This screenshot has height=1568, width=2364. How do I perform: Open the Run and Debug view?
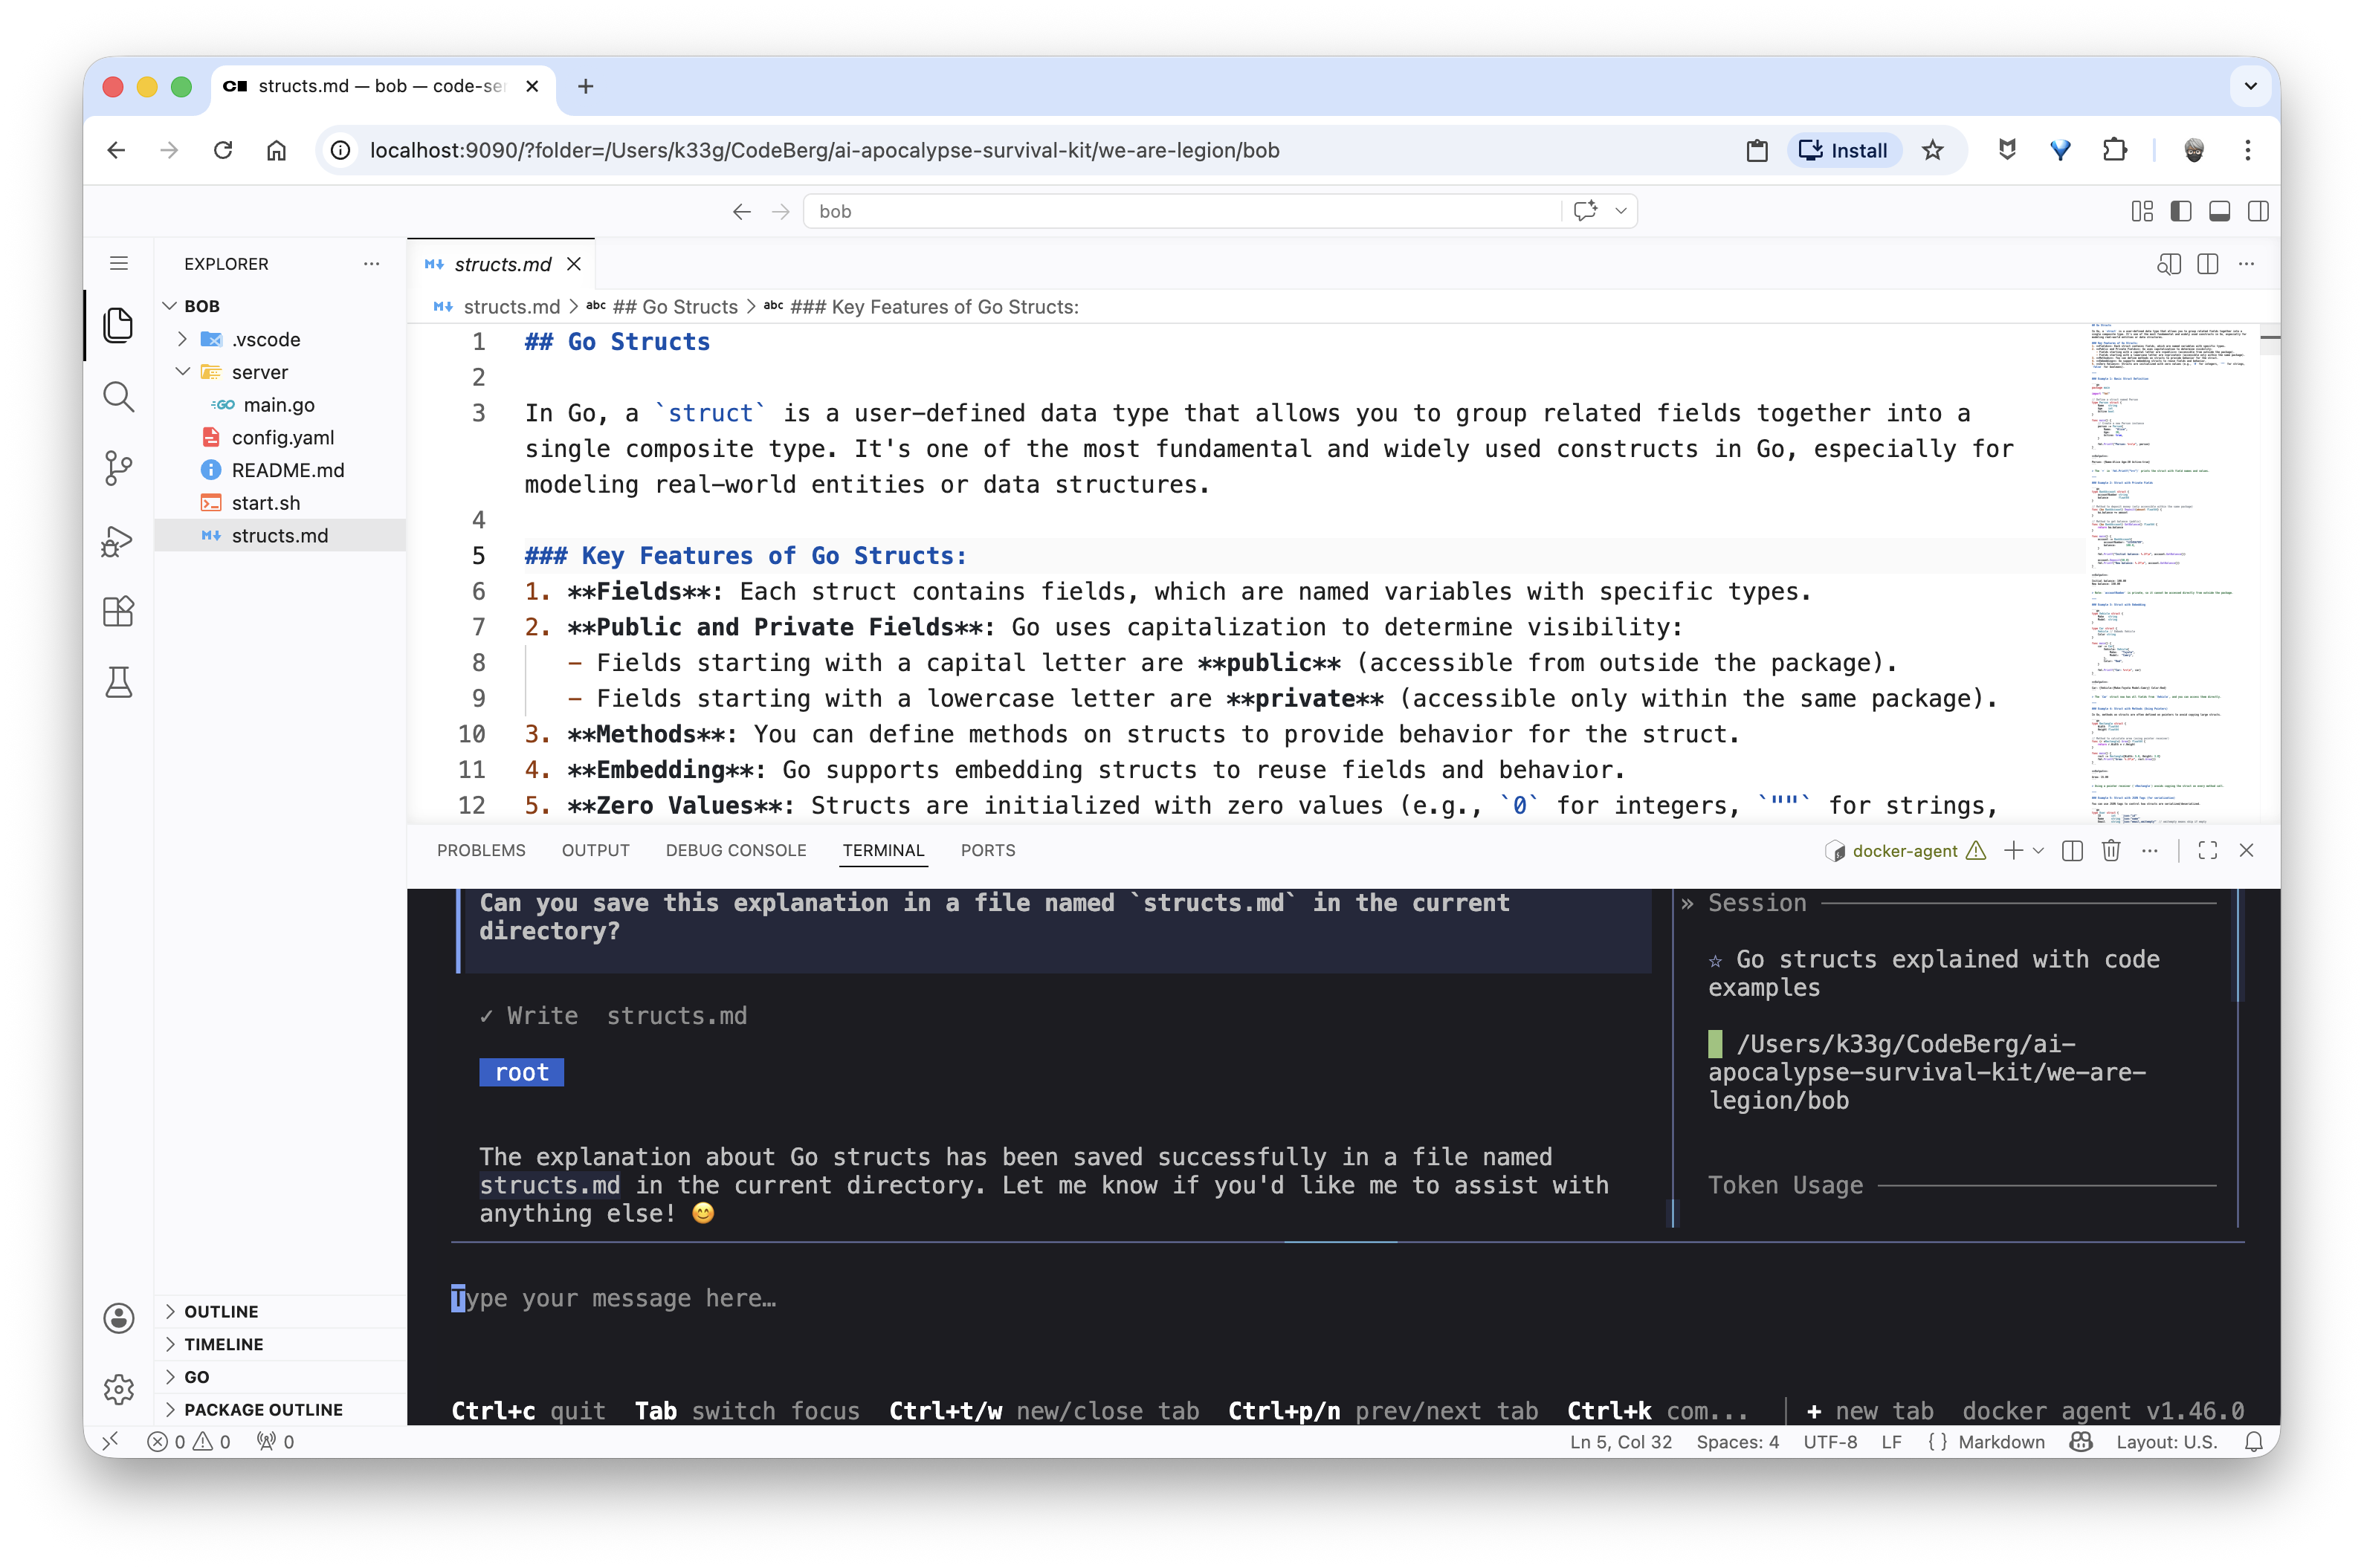(x=118, y=541)
